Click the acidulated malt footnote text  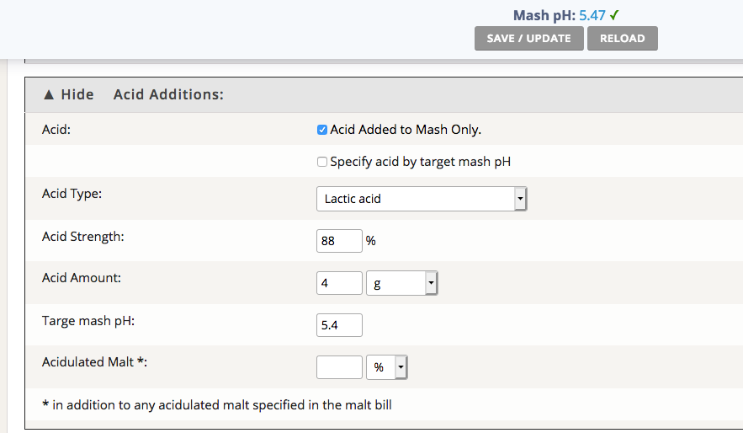pyautogui.click(x=217, y=405)
